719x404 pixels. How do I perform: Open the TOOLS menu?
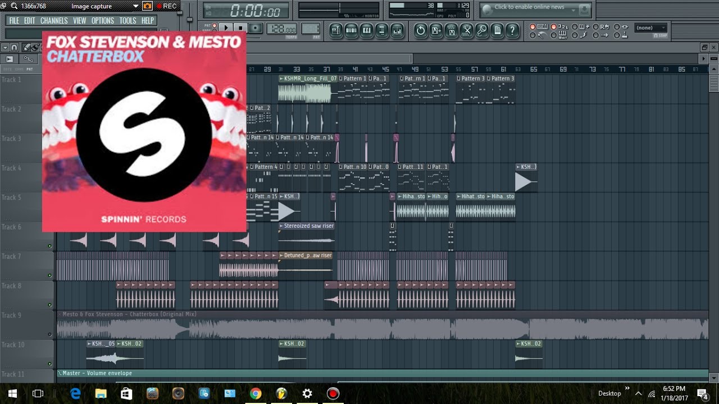coord(128,21)
